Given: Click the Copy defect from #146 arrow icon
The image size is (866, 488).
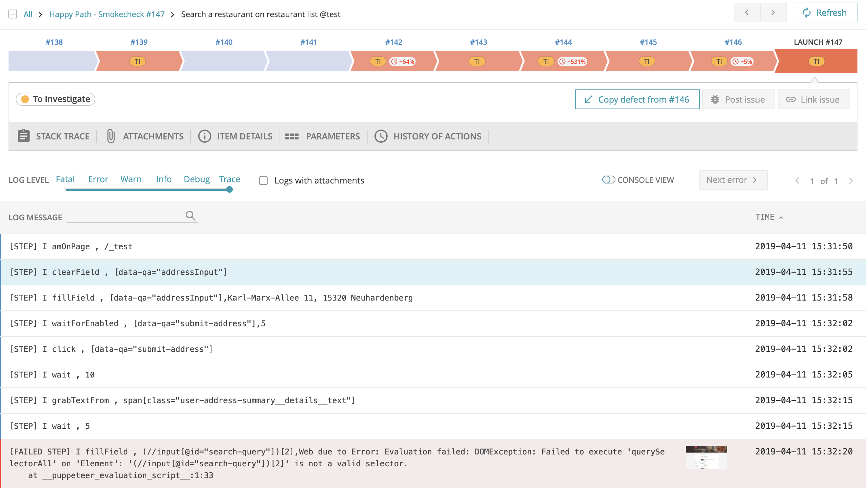Looking at the screenshot, I should [588, 100].
